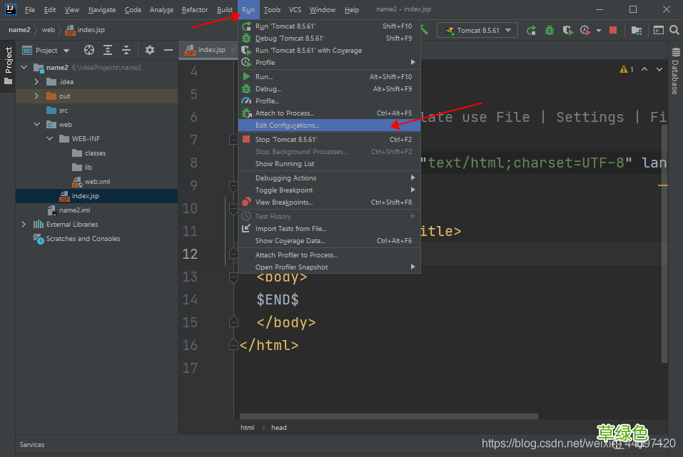Select Edit Configurations... menu entry

tap(288, 125)
